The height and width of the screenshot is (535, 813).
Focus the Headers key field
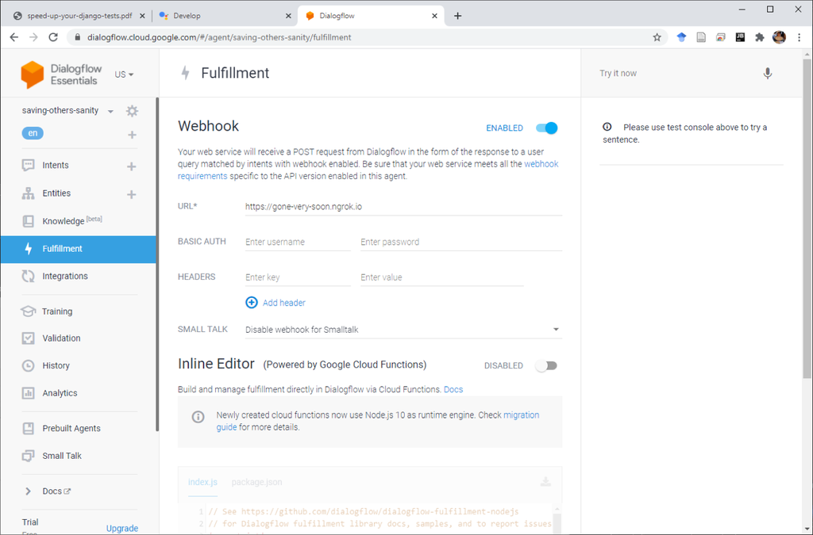pos(298,277)
